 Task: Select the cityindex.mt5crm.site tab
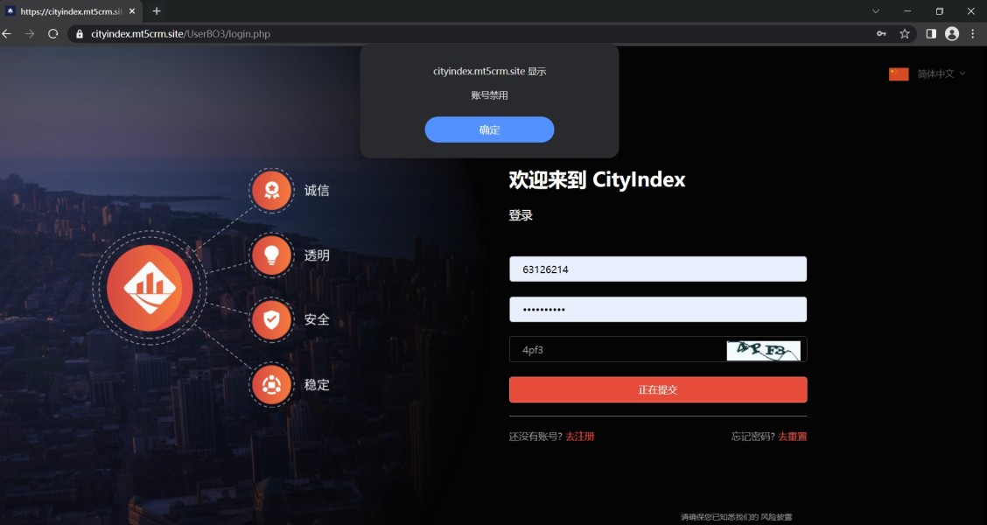click(71, 11)
